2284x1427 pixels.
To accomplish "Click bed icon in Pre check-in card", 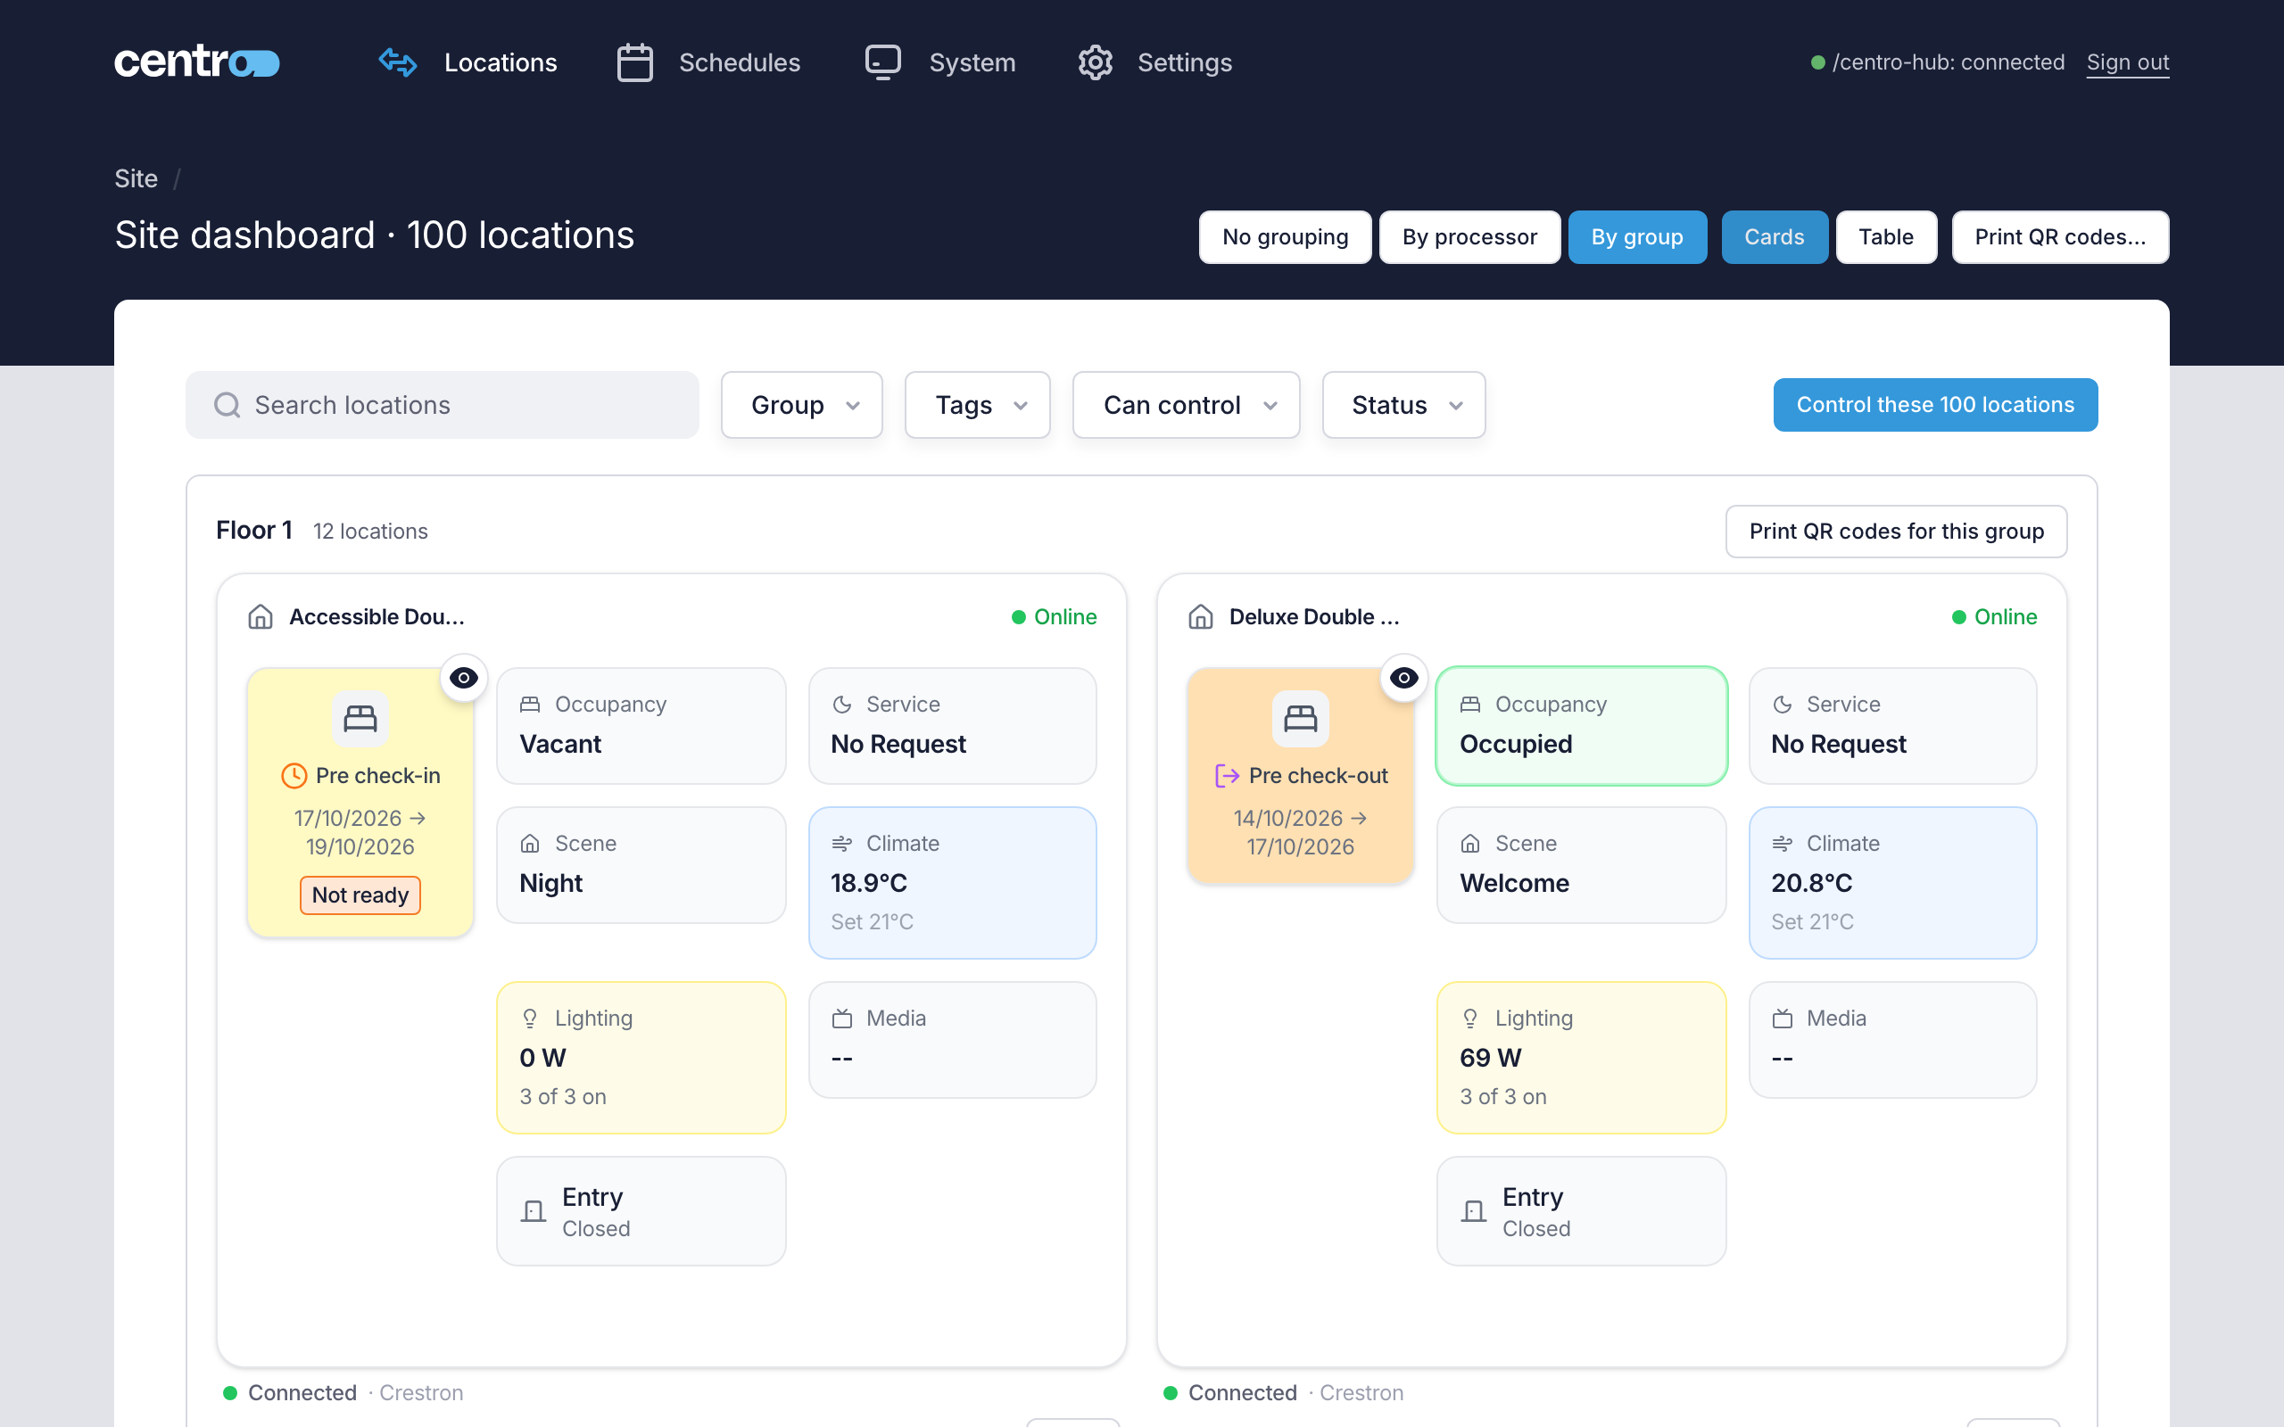I will tap(360, 718).
